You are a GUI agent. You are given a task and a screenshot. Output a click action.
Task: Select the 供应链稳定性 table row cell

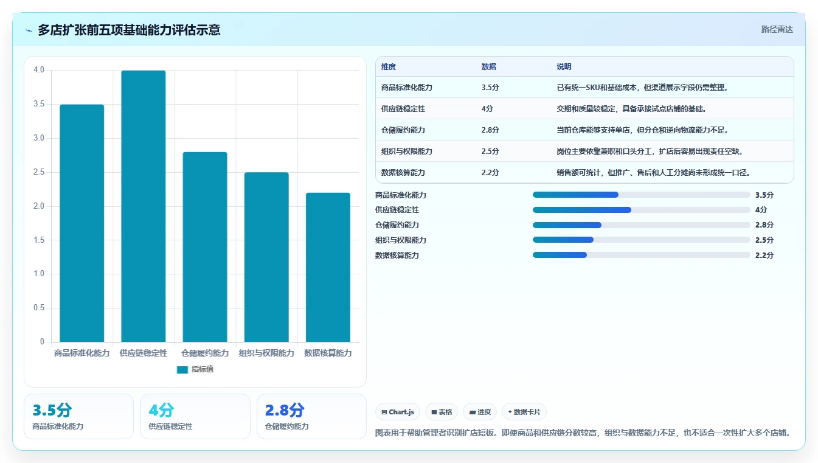(403, 109)
